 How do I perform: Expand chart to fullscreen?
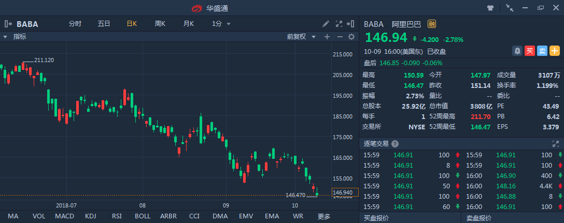pyautogui.click(x=339, y=24)
